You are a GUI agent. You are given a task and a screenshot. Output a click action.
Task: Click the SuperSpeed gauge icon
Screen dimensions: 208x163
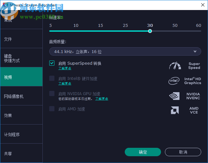click(175, 66)
